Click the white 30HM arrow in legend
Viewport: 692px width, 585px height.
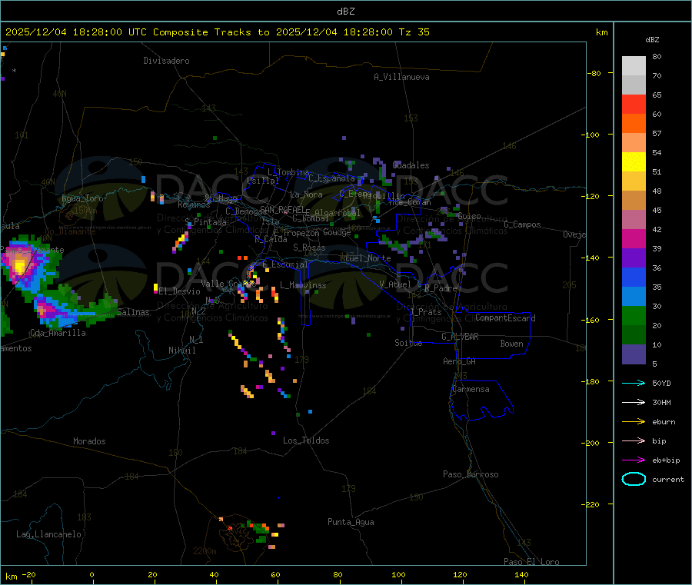click(634, 402)
